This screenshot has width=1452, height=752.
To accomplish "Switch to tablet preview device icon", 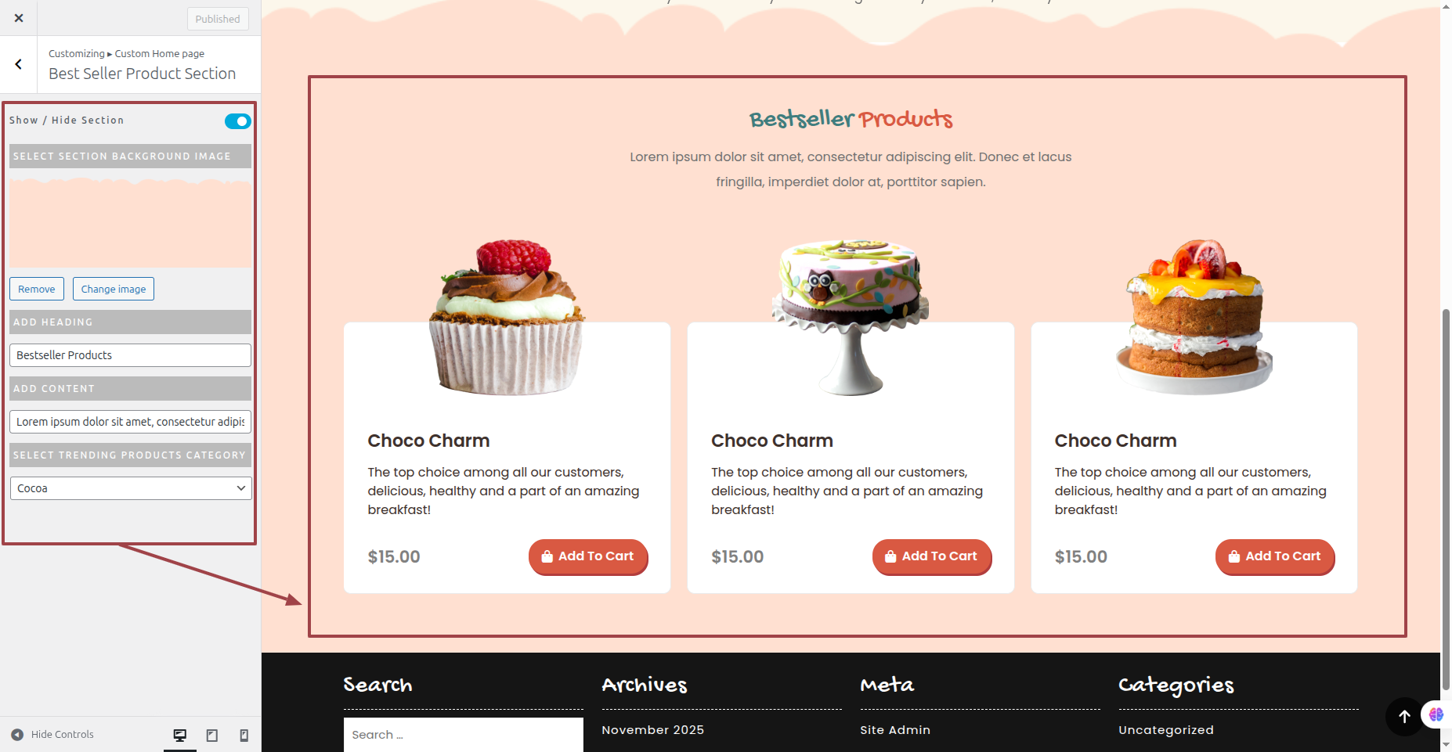I will (212, 735).
